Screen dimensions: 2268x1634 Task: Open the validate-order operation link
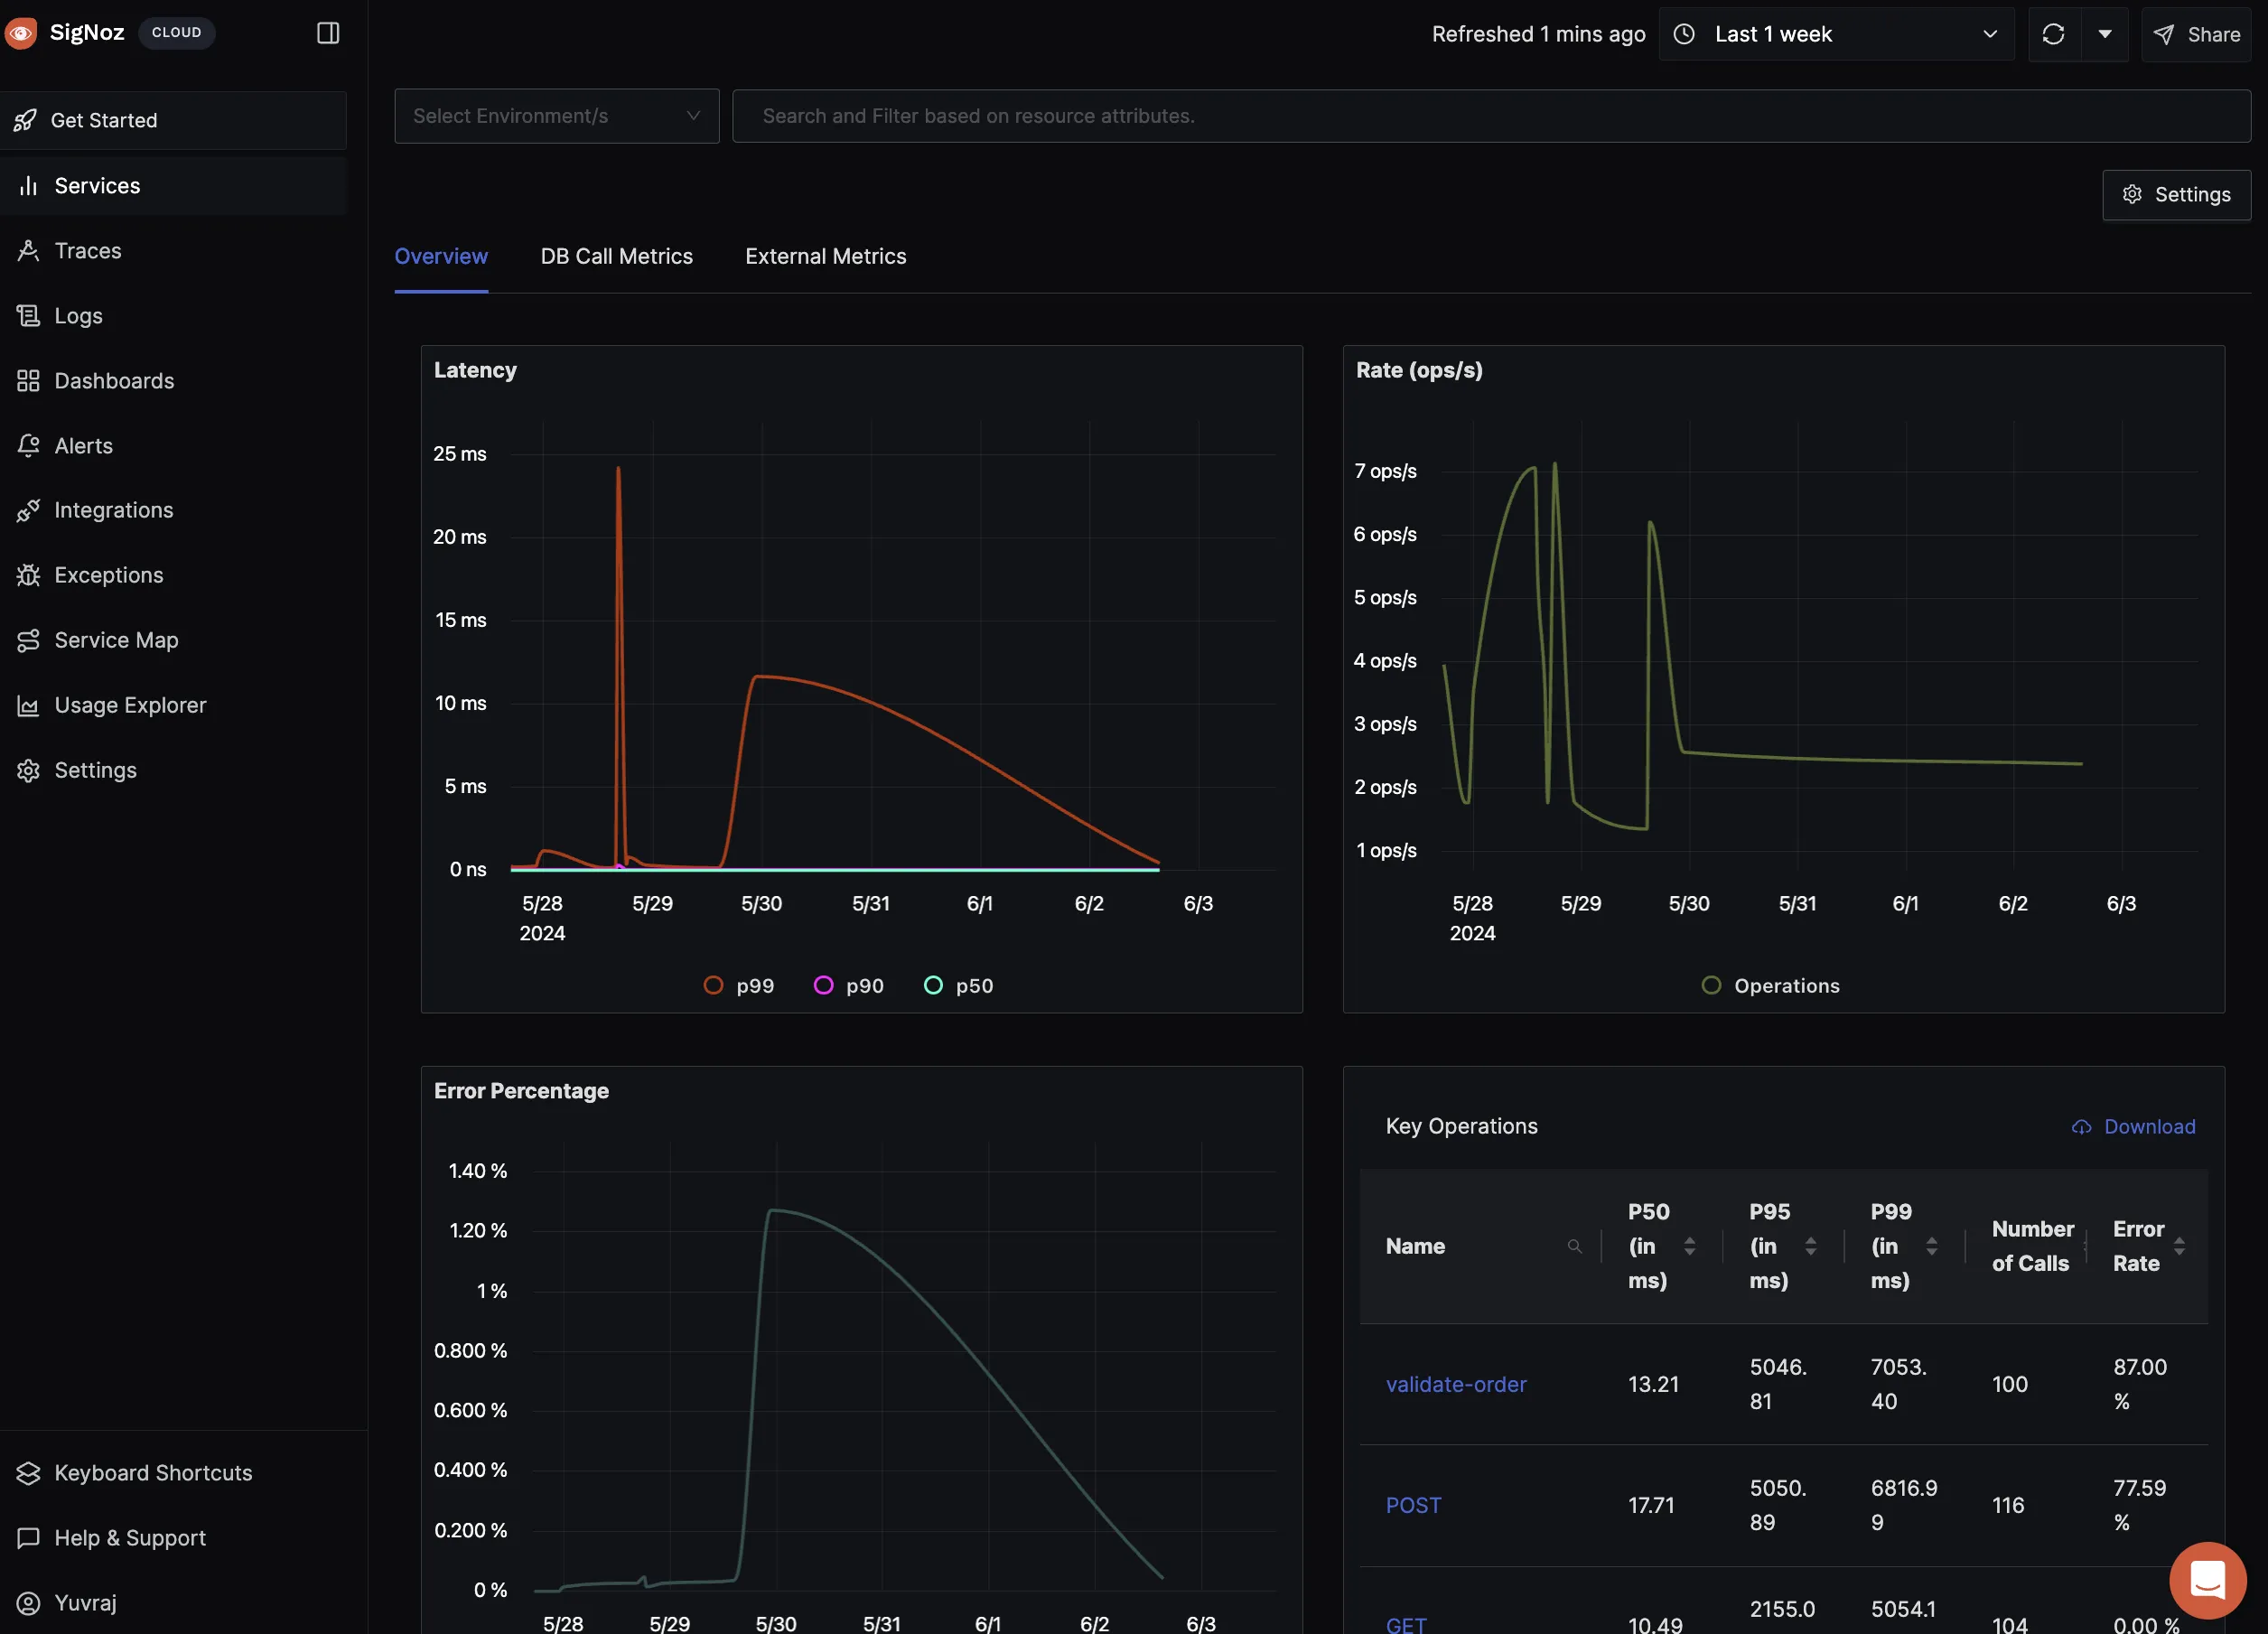point(1455,1384)
